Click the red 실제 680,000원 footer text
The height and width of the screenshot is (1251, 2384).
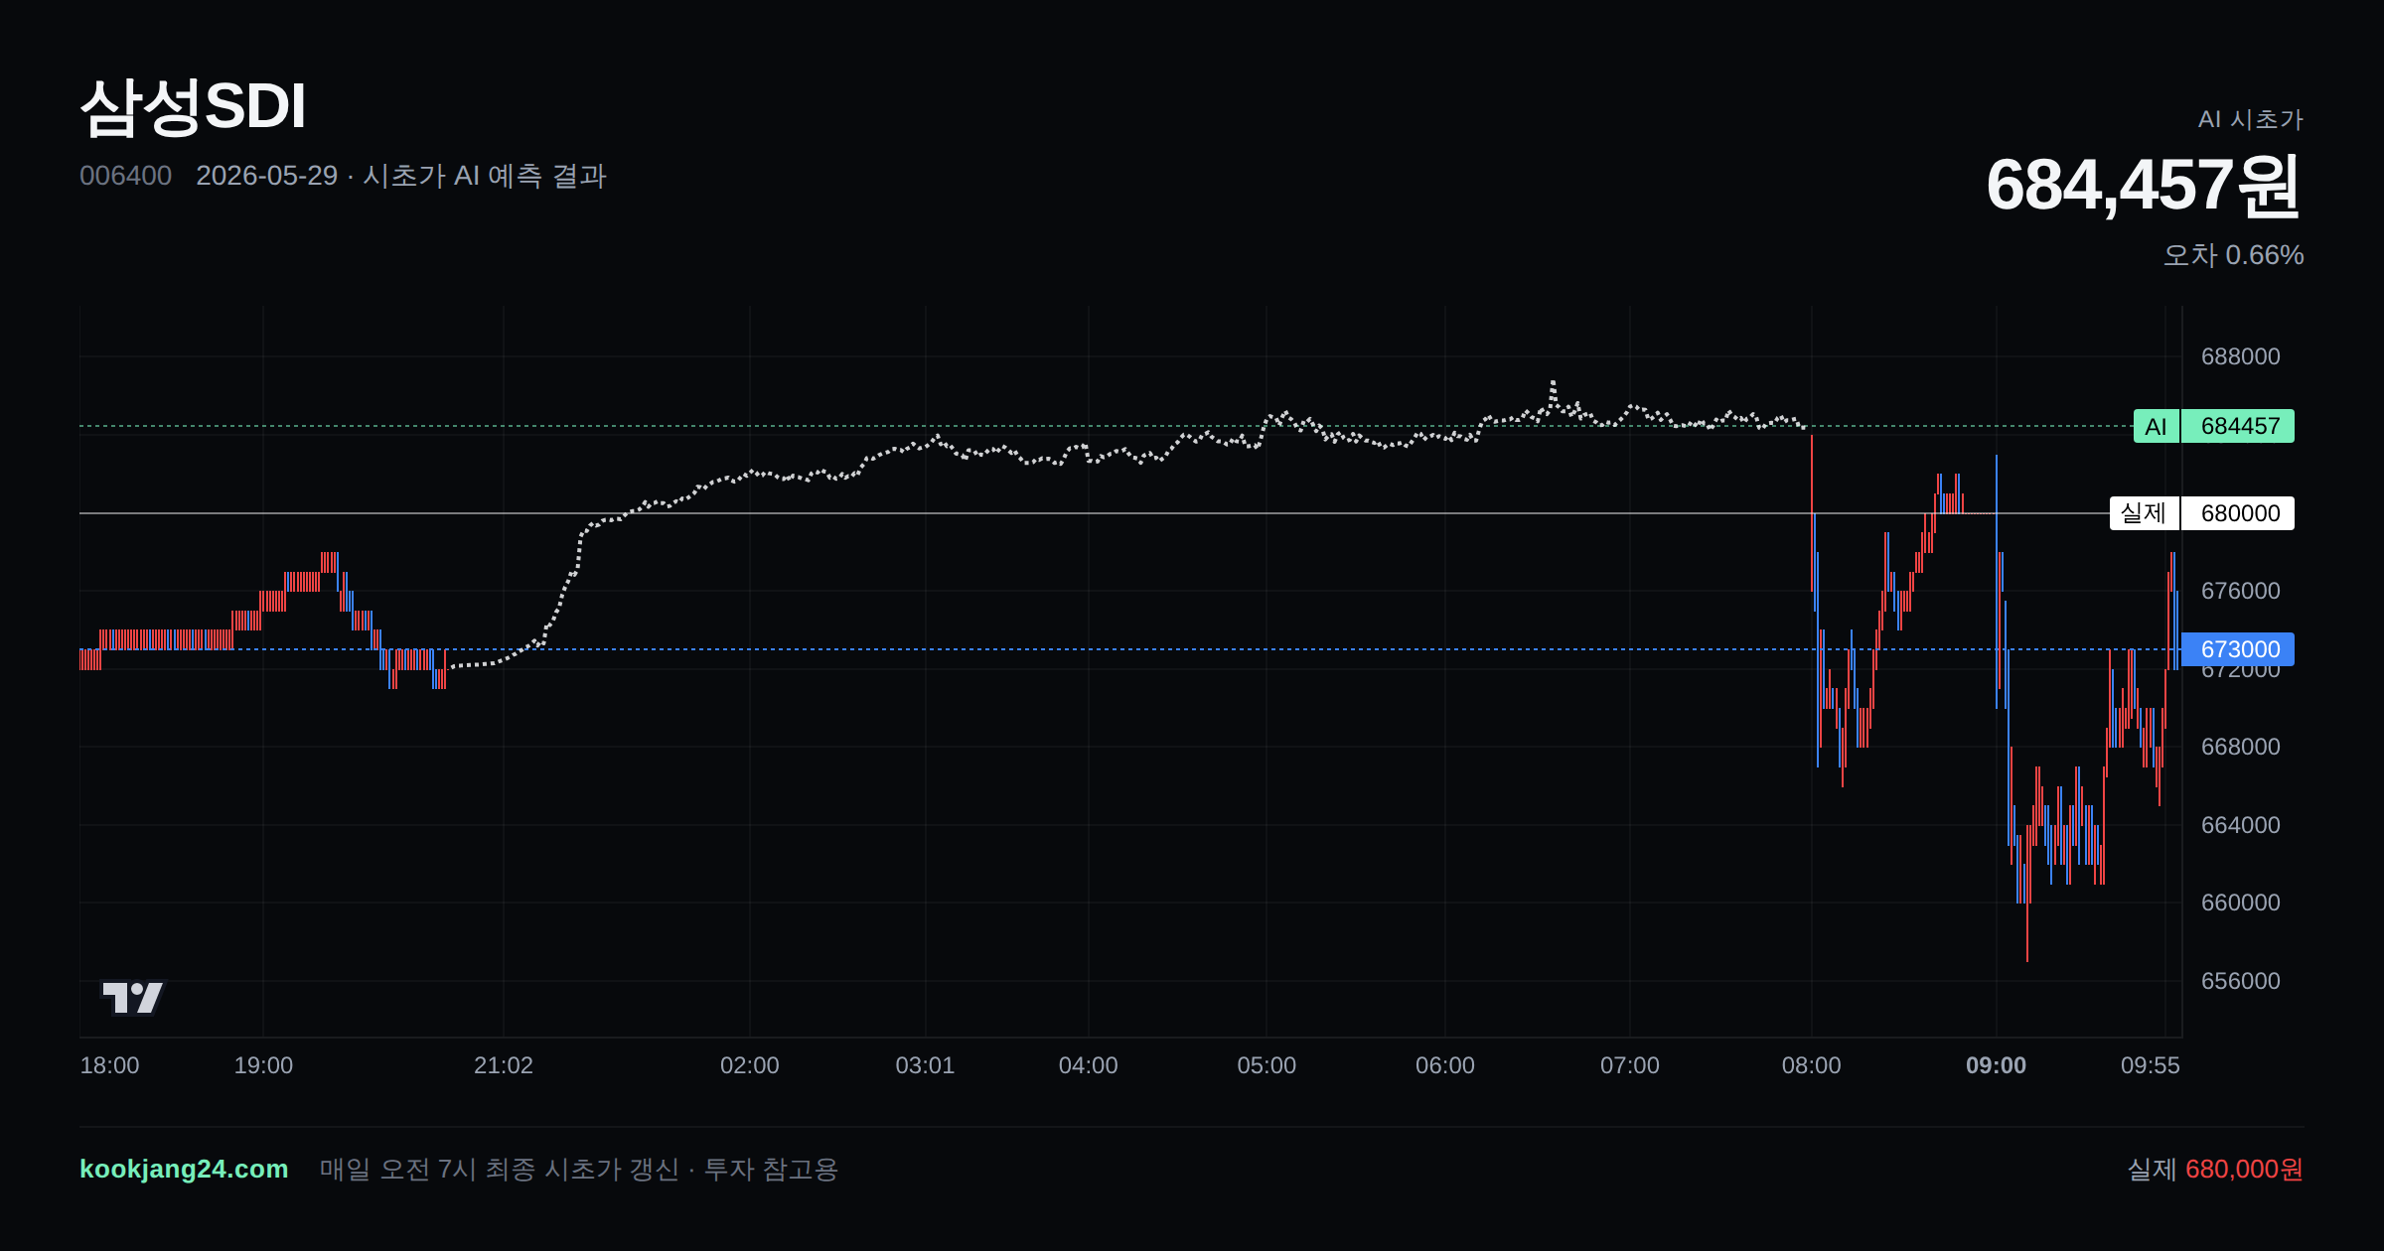coord(2215,1169)
